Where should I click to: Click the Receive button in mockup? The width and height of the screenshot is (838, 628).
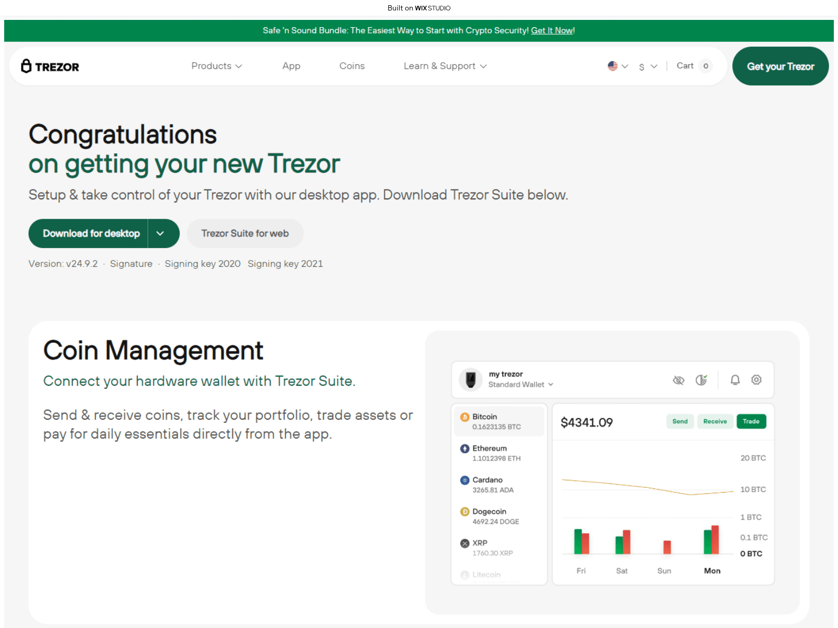coord(715,421)
